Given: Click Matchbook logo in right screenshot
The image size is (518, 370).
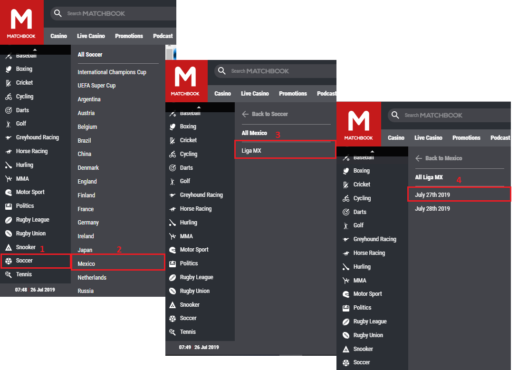Looking at the screenshot, I should (x=359, y=124).
